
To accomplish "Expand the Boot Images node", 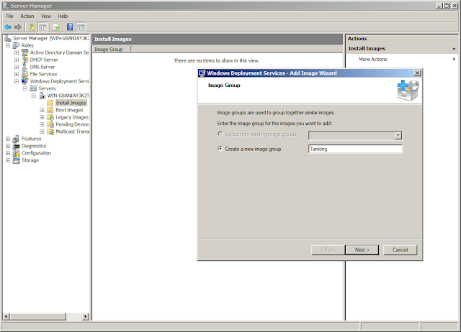I will click(x=42, y=110).
